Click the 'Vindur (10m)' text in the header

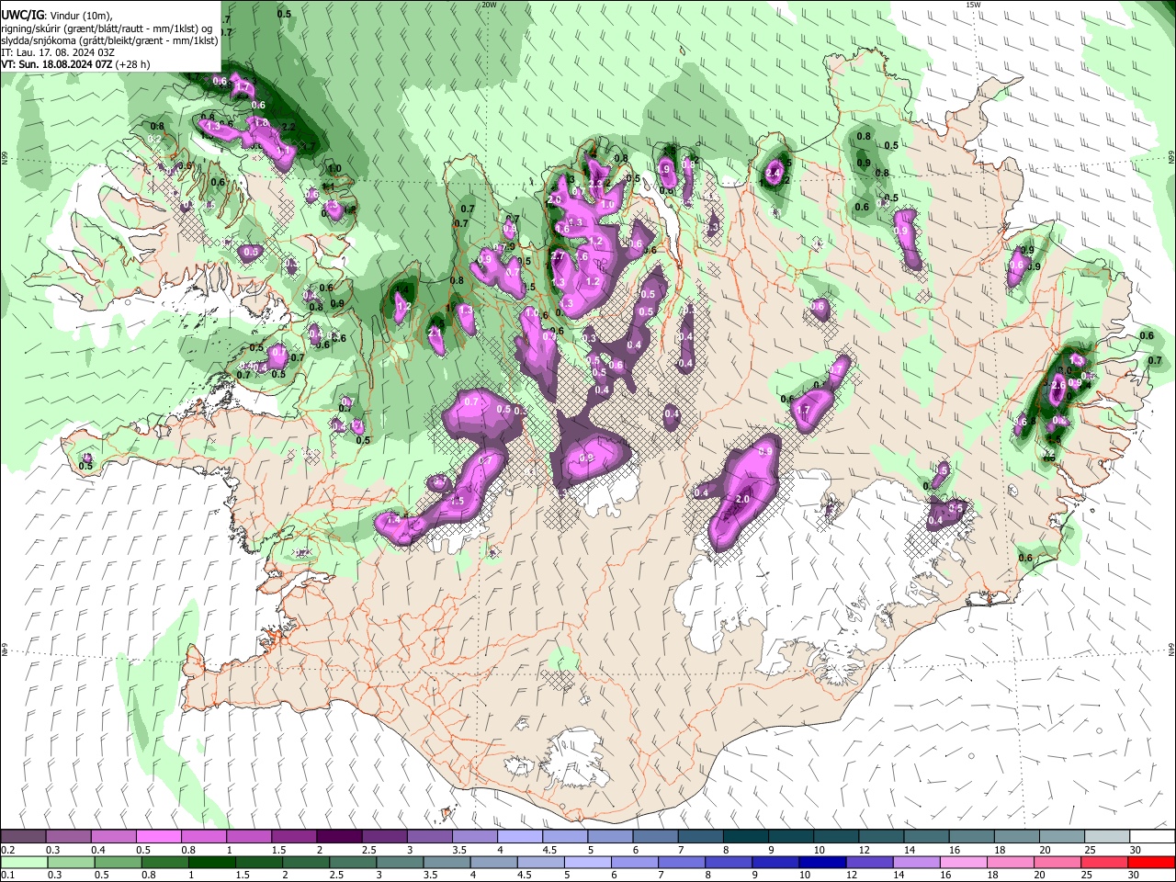click(81, 16)
